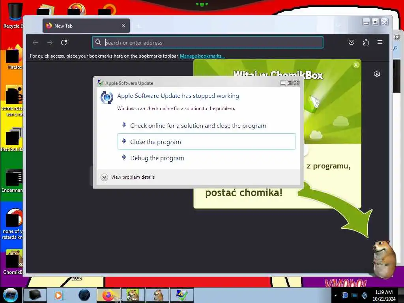The width and height of the screenshot is (404, 303).
Task: Open new tab page settings gear
Action: click(377, 74)
